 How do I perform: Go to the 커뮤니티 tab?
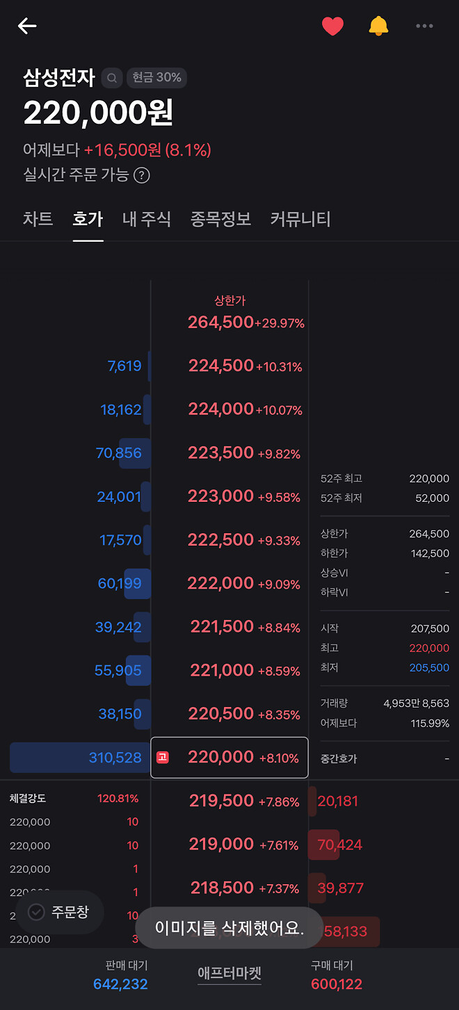pyautogui.click(x=300, y=220)
